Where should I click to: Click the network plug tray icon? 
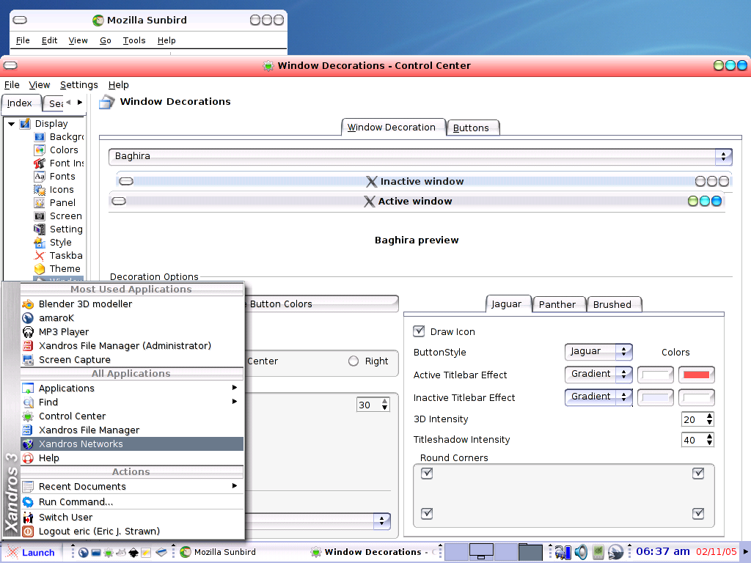[563, 552]
